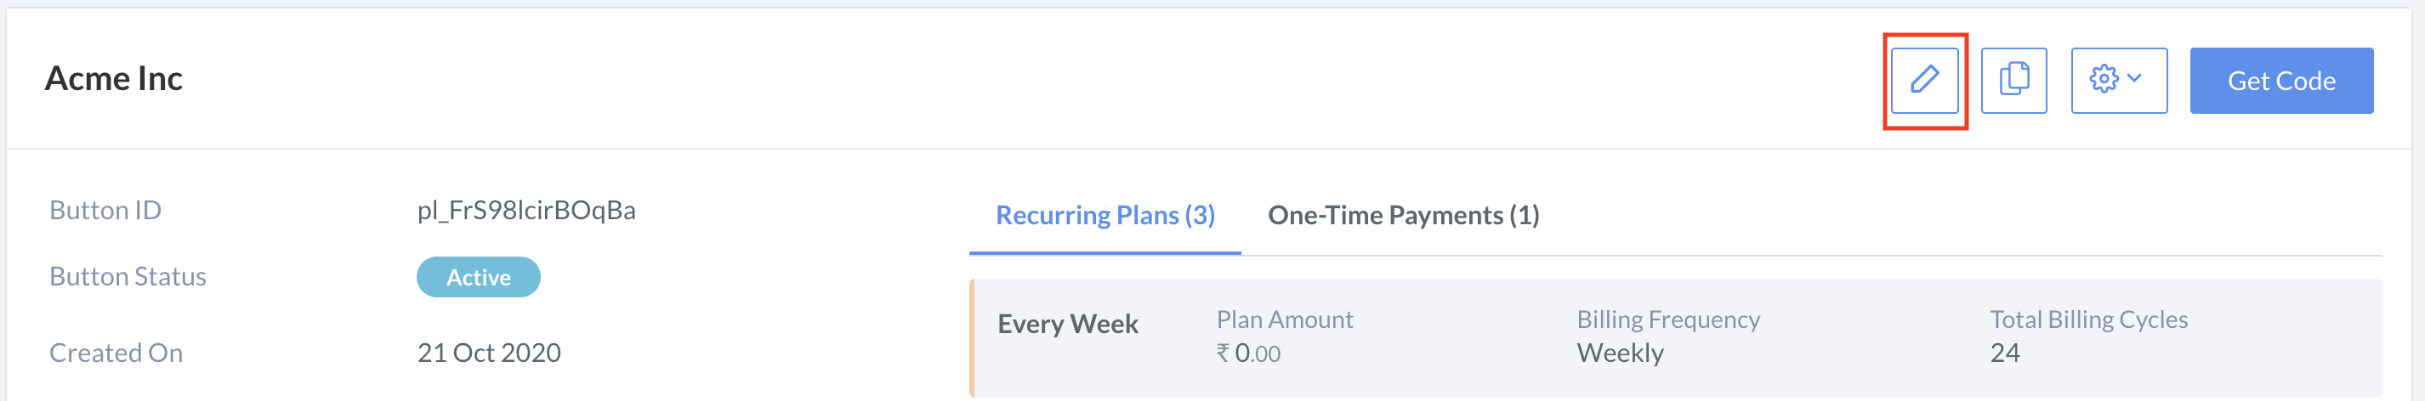Click the total billing cycles value 24
The width and height of the screenshot is (2425, 401).
pos(2004,353)
